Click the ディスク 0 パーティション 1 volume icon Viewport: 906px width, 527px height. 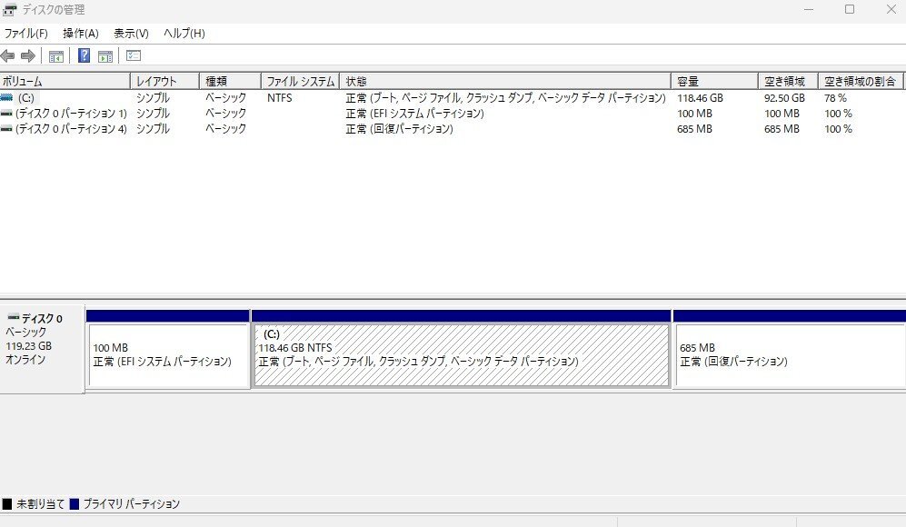(7, 114)
